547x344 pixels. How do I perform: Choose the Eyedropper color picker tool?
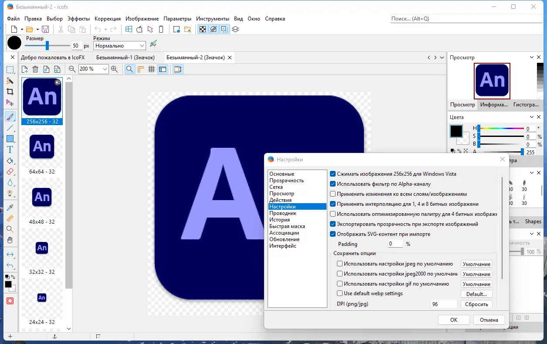[10, 207]
